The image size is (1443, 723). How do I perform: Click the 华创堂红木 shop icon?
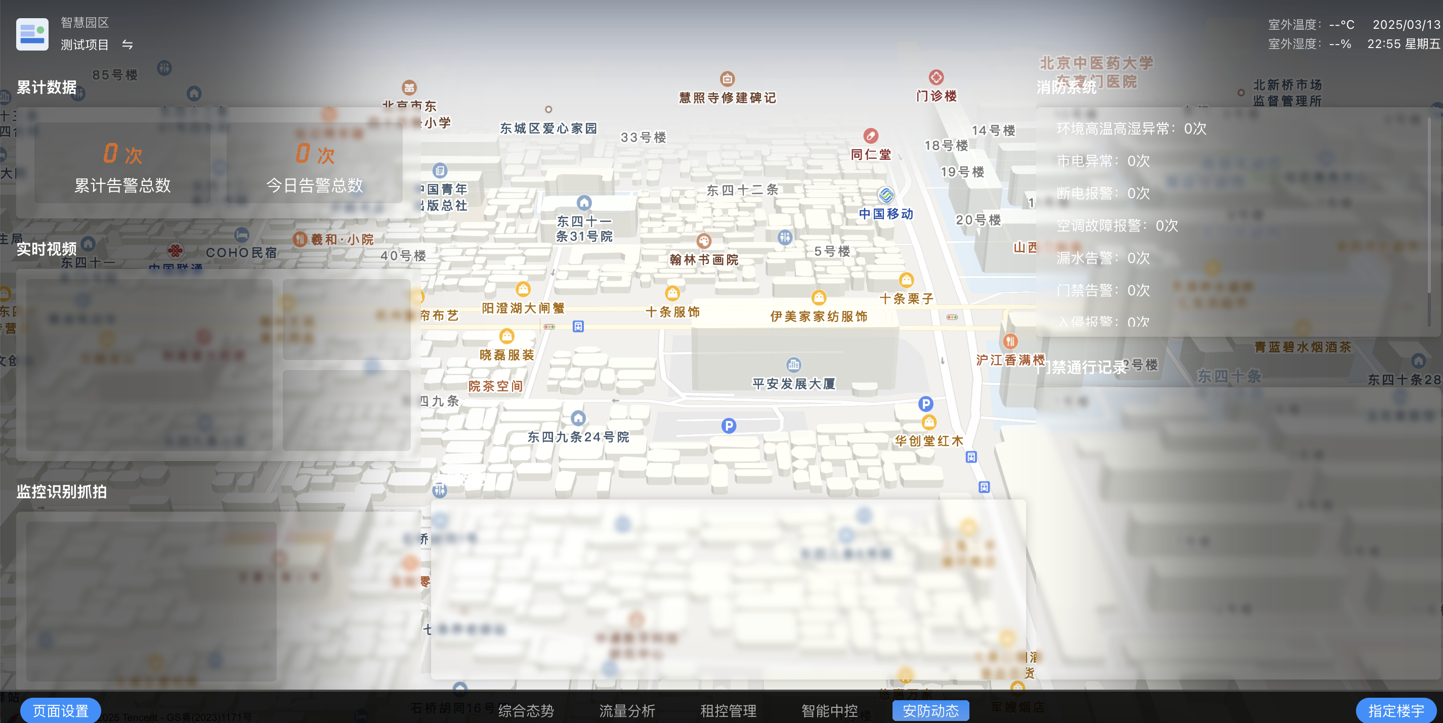(929, 422)
